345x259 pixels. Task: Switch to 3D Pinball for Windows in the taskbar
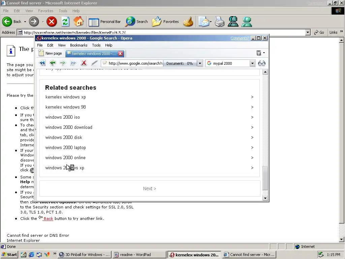85,255
